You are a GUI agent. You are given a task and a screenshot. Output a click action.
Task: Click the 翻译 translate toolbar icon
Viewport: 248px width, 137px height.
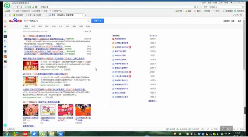click(x=198, y=11)
